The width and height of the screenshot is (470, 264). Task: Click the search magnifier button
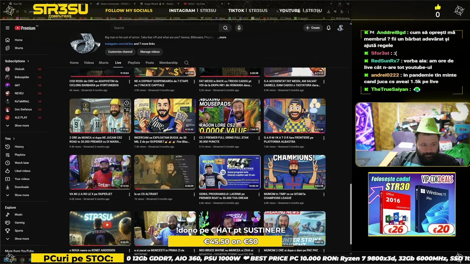225,28
